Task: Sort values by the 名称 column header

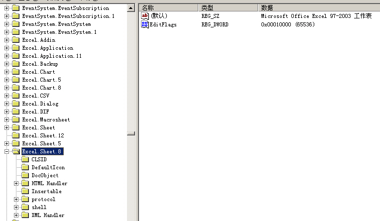Action: (x=169, y=8)
